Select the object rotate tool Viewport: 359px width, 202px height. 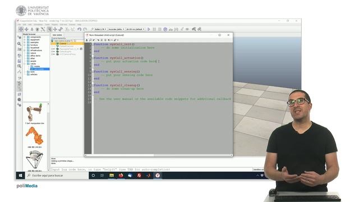pyautogui.click(x=61, y=29)
